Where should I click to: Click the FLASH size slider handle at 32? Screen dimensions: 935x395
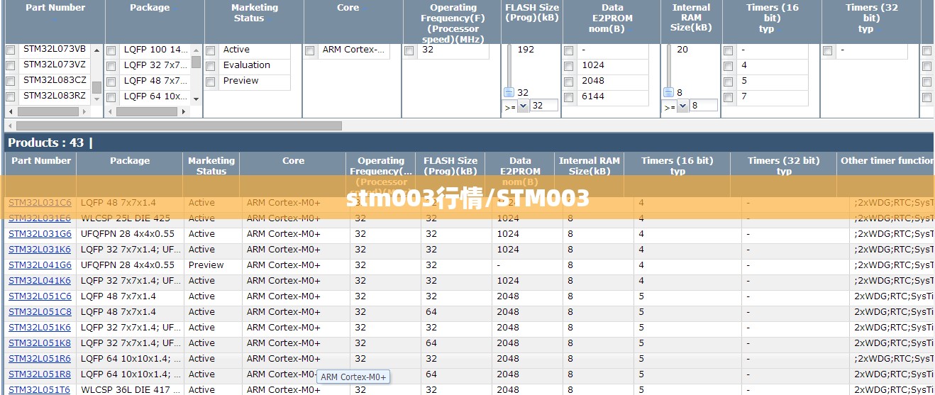[509, 92]
